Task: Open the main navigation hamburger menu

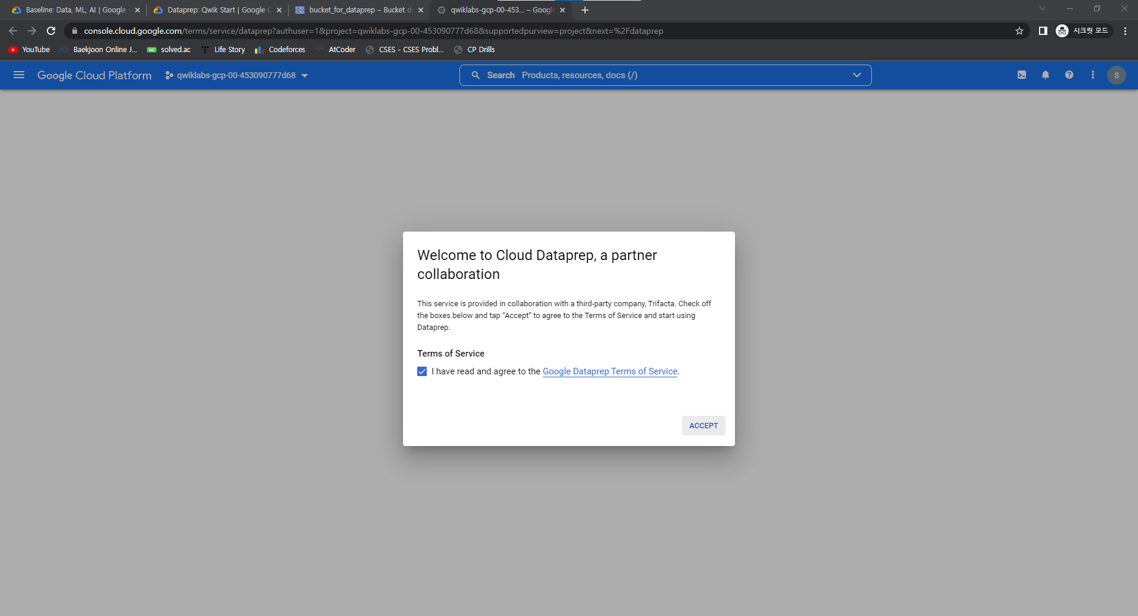Action: pyautogui.click(x=19, y=75)
